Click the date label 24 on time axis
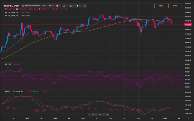Viewport: 194px width, 121px height. click(179, 118)
